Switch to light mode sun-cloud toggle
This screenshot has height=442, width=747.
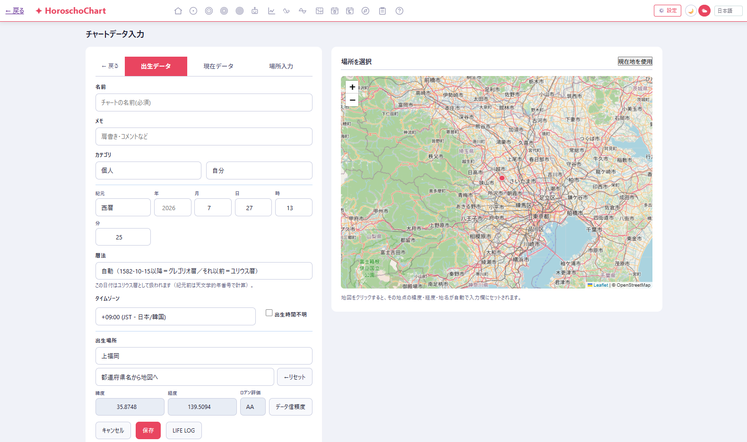[x=704, y=11]
